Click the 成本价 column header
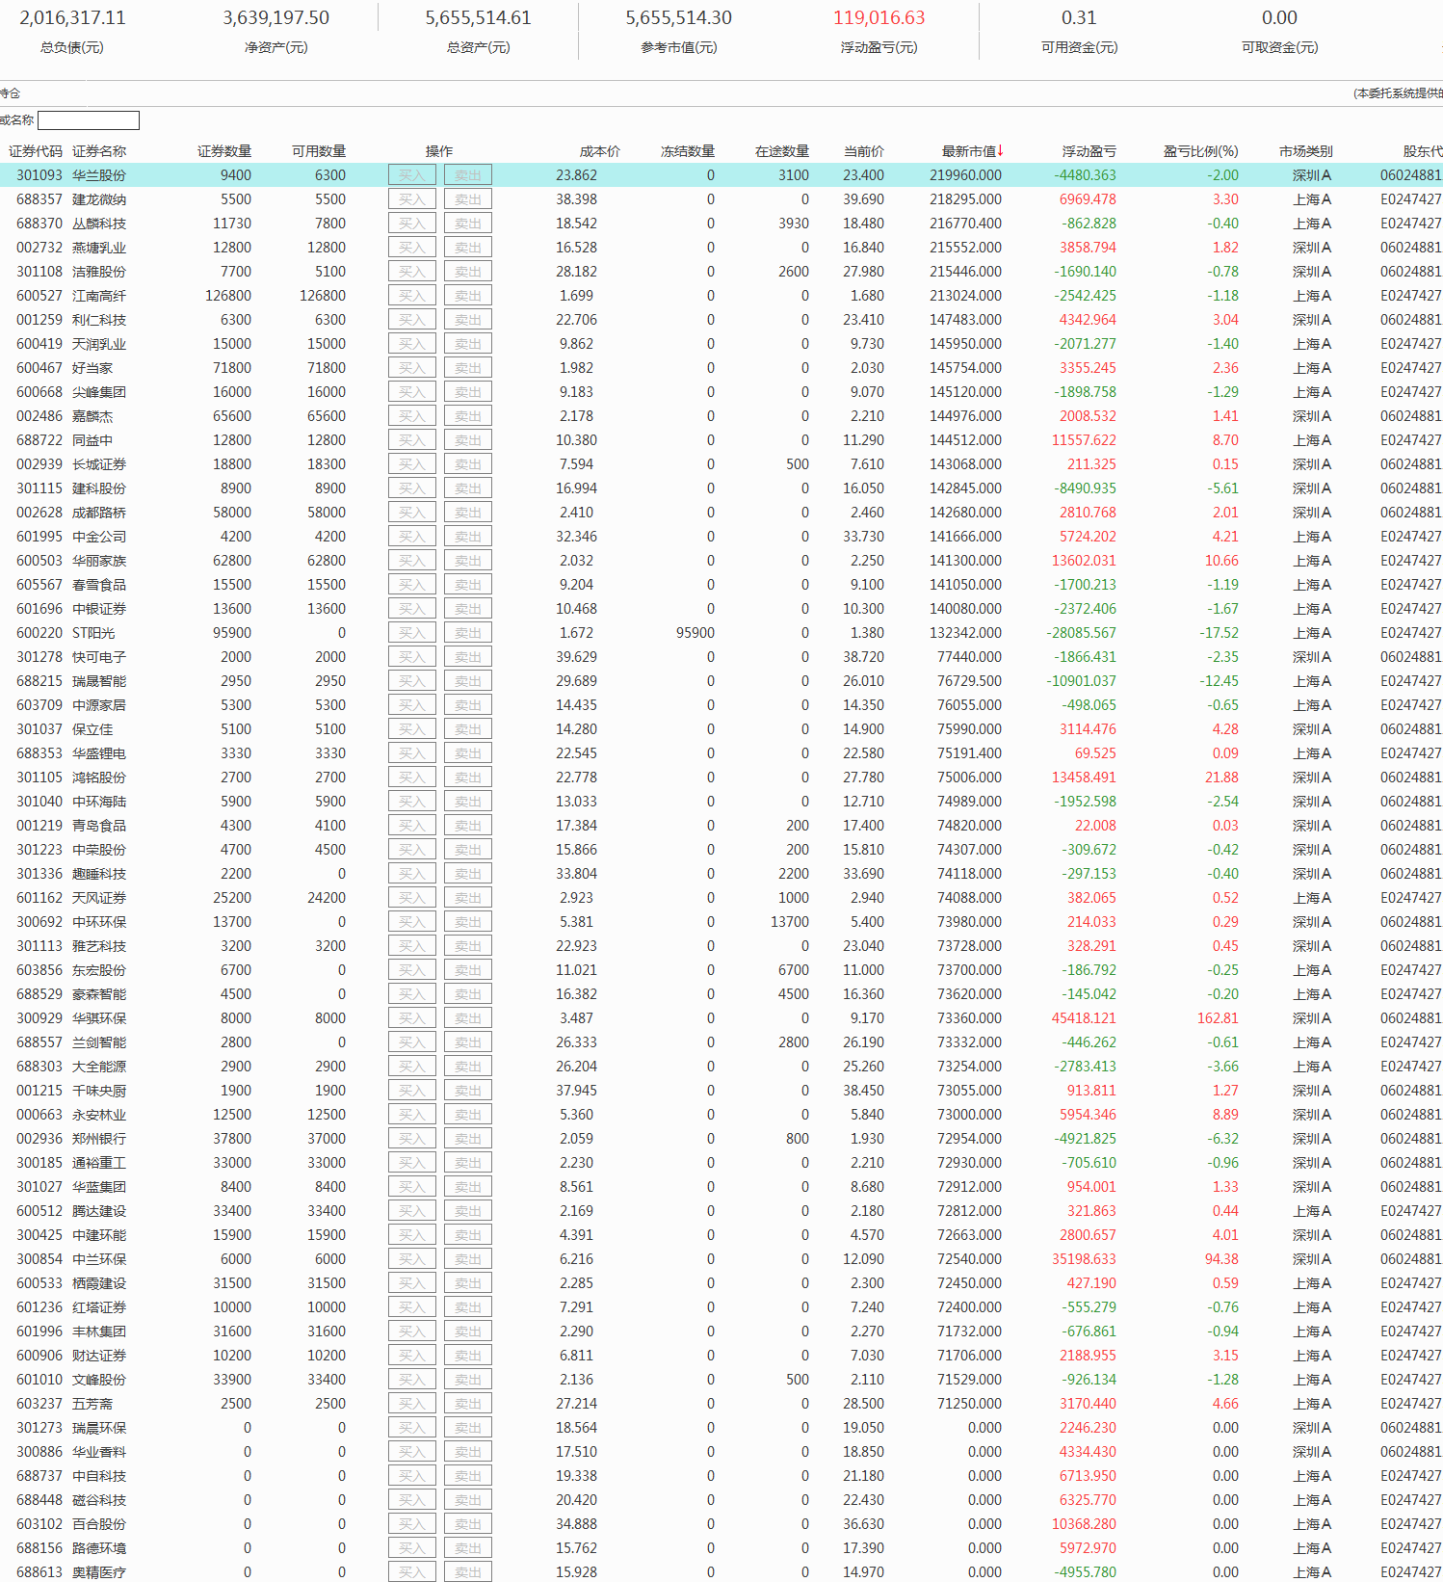Screen dimensions: 1443x1582 tap(599, 151)
